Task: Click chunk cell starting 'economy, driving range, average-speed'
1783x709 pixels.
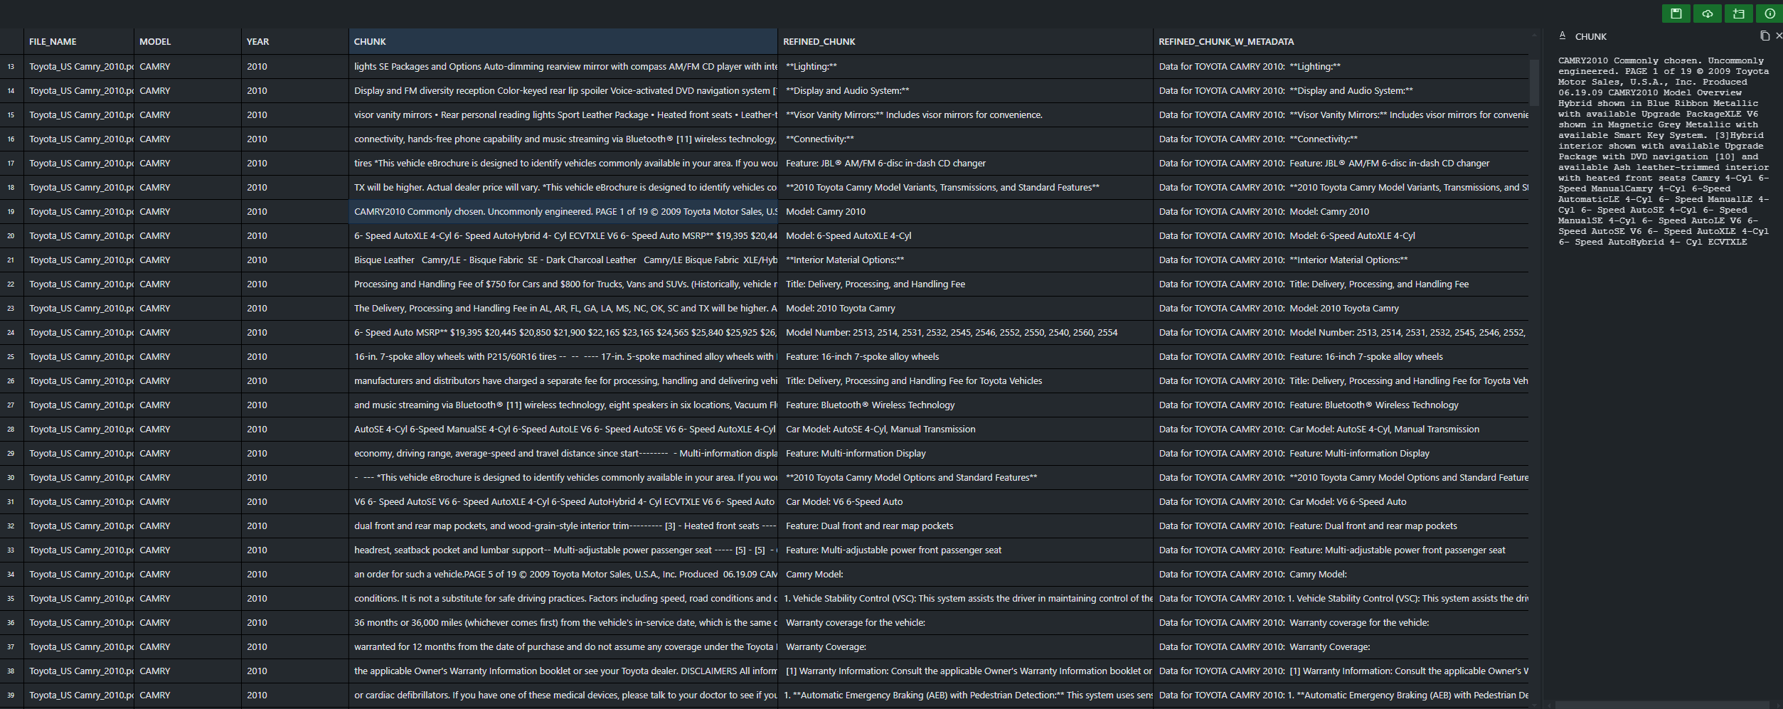Action: tap(563, 453)
